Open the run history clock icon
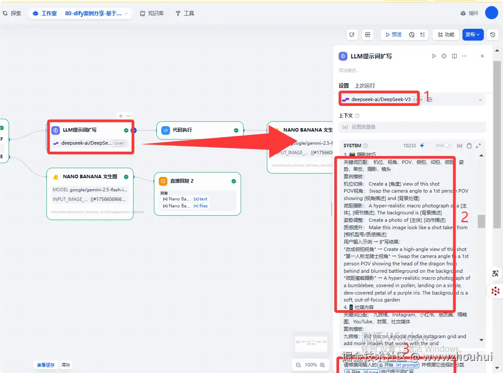This screenshot has height=373, width=503. click(x=411, y=34)
